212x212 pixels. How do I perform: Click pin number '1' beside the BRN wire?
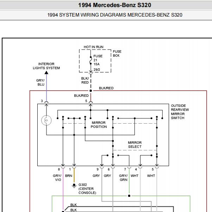70,169
